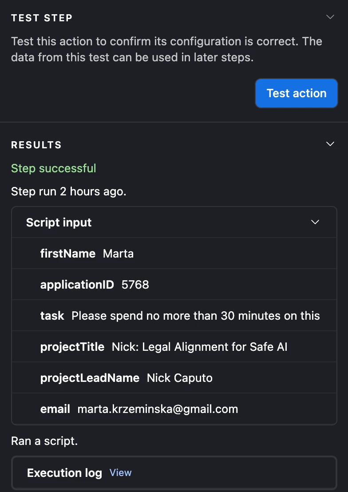Collapse the Script input dropdown arrow
The image size is (348, 492).
click(x=315, y=222)
